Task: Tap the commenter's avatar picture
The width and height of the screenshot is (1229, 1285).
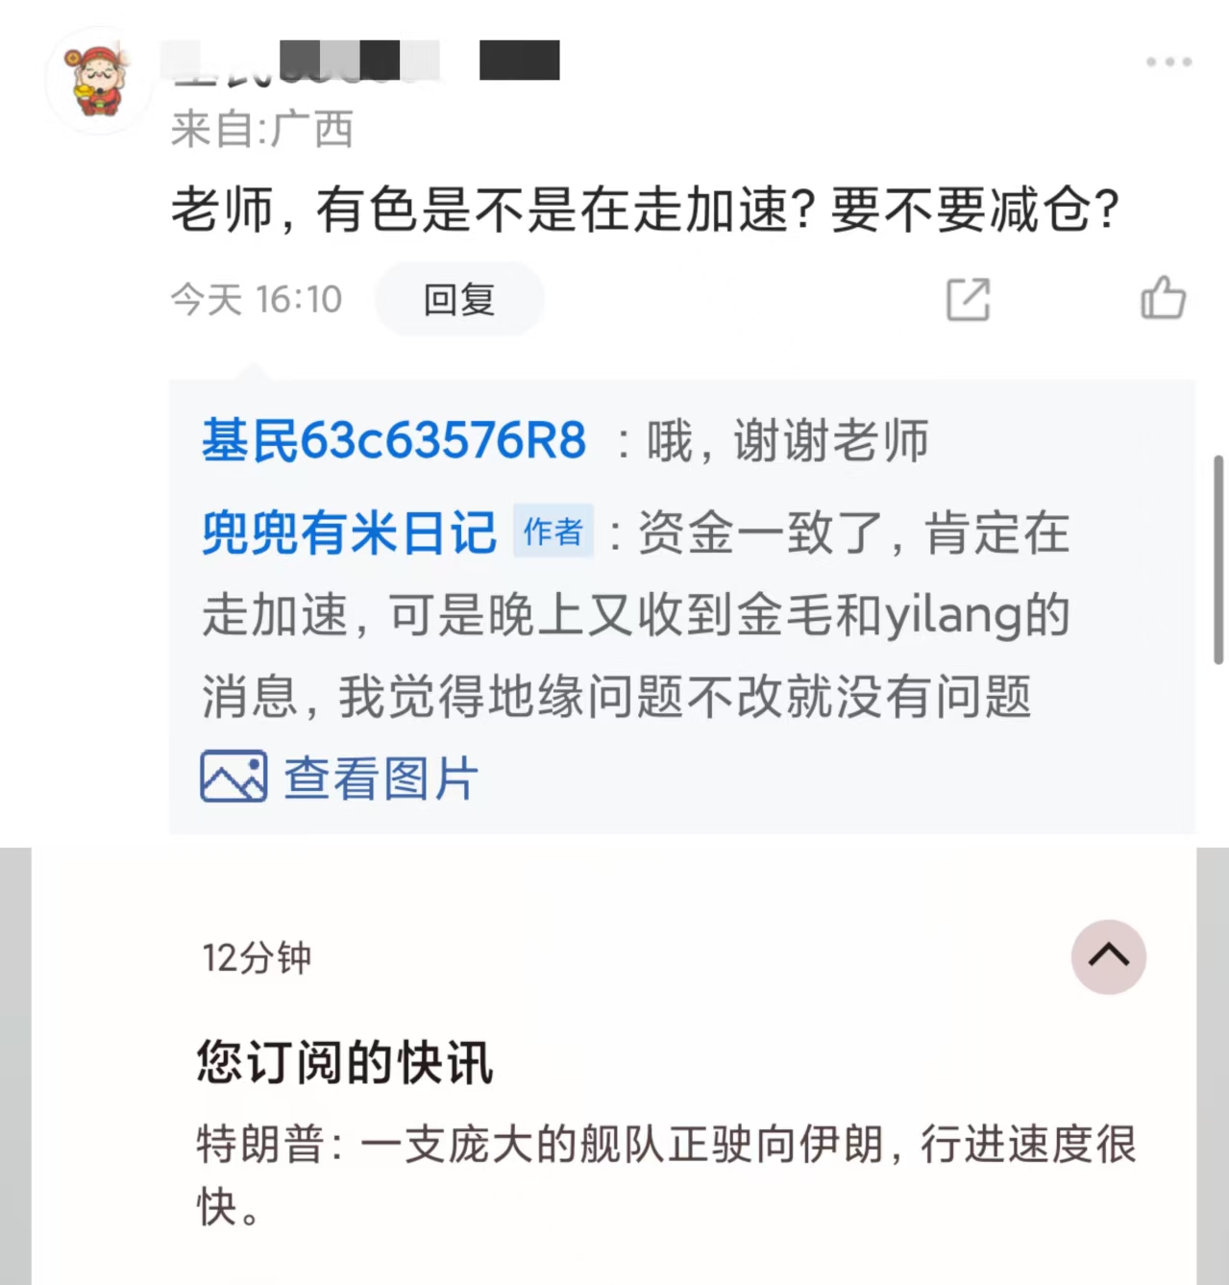Action: point(99,81)
